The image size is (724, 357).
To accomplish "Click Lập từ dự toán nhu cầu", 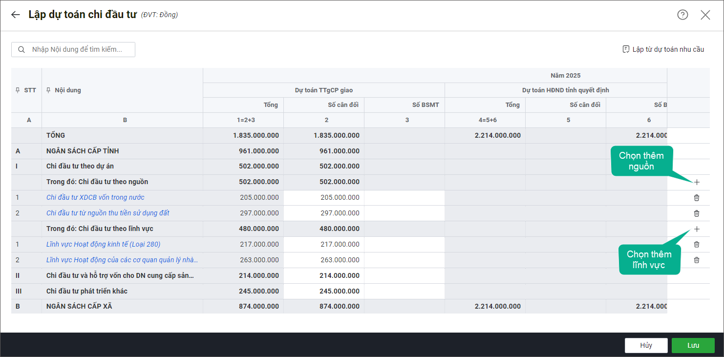I will (x=663, y=49).
